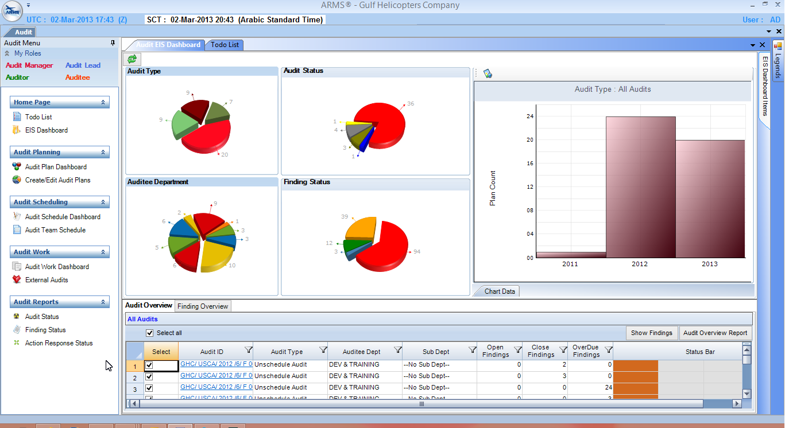Click the Show Findings button
Image resolution: width=785 pixels, height=428 pixels.
pyautogui.click(x=651, y=333)
